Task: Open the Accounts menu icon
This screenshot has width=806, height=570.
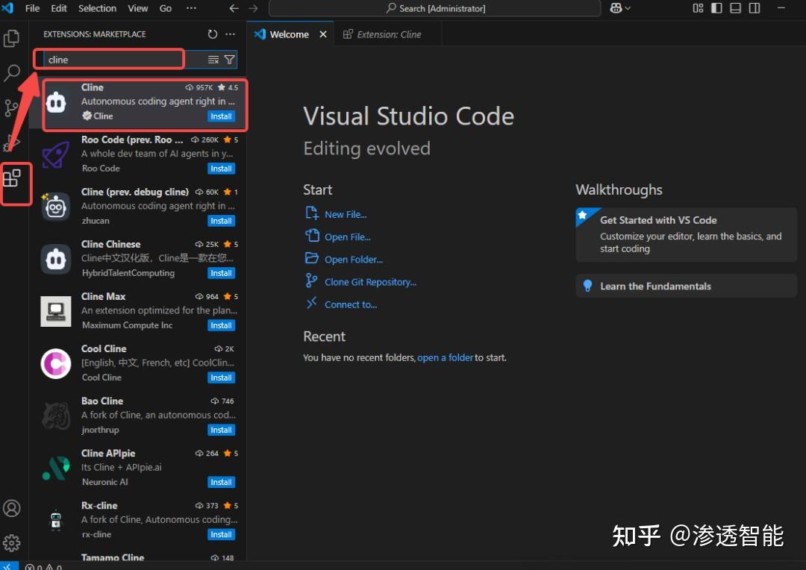Action: point(11,508)
